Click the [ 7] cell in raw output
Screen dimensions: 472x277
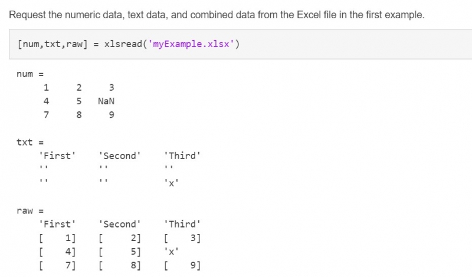point(57,266)
